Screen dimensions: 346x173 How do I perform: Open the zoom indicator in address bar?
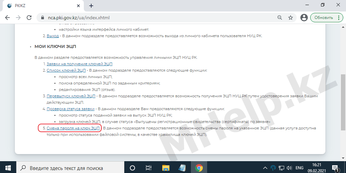[279, 18]
